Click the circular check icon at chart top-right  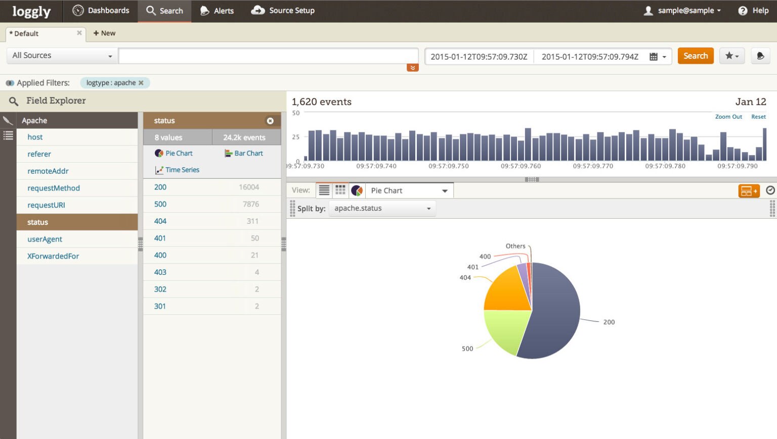770,190
